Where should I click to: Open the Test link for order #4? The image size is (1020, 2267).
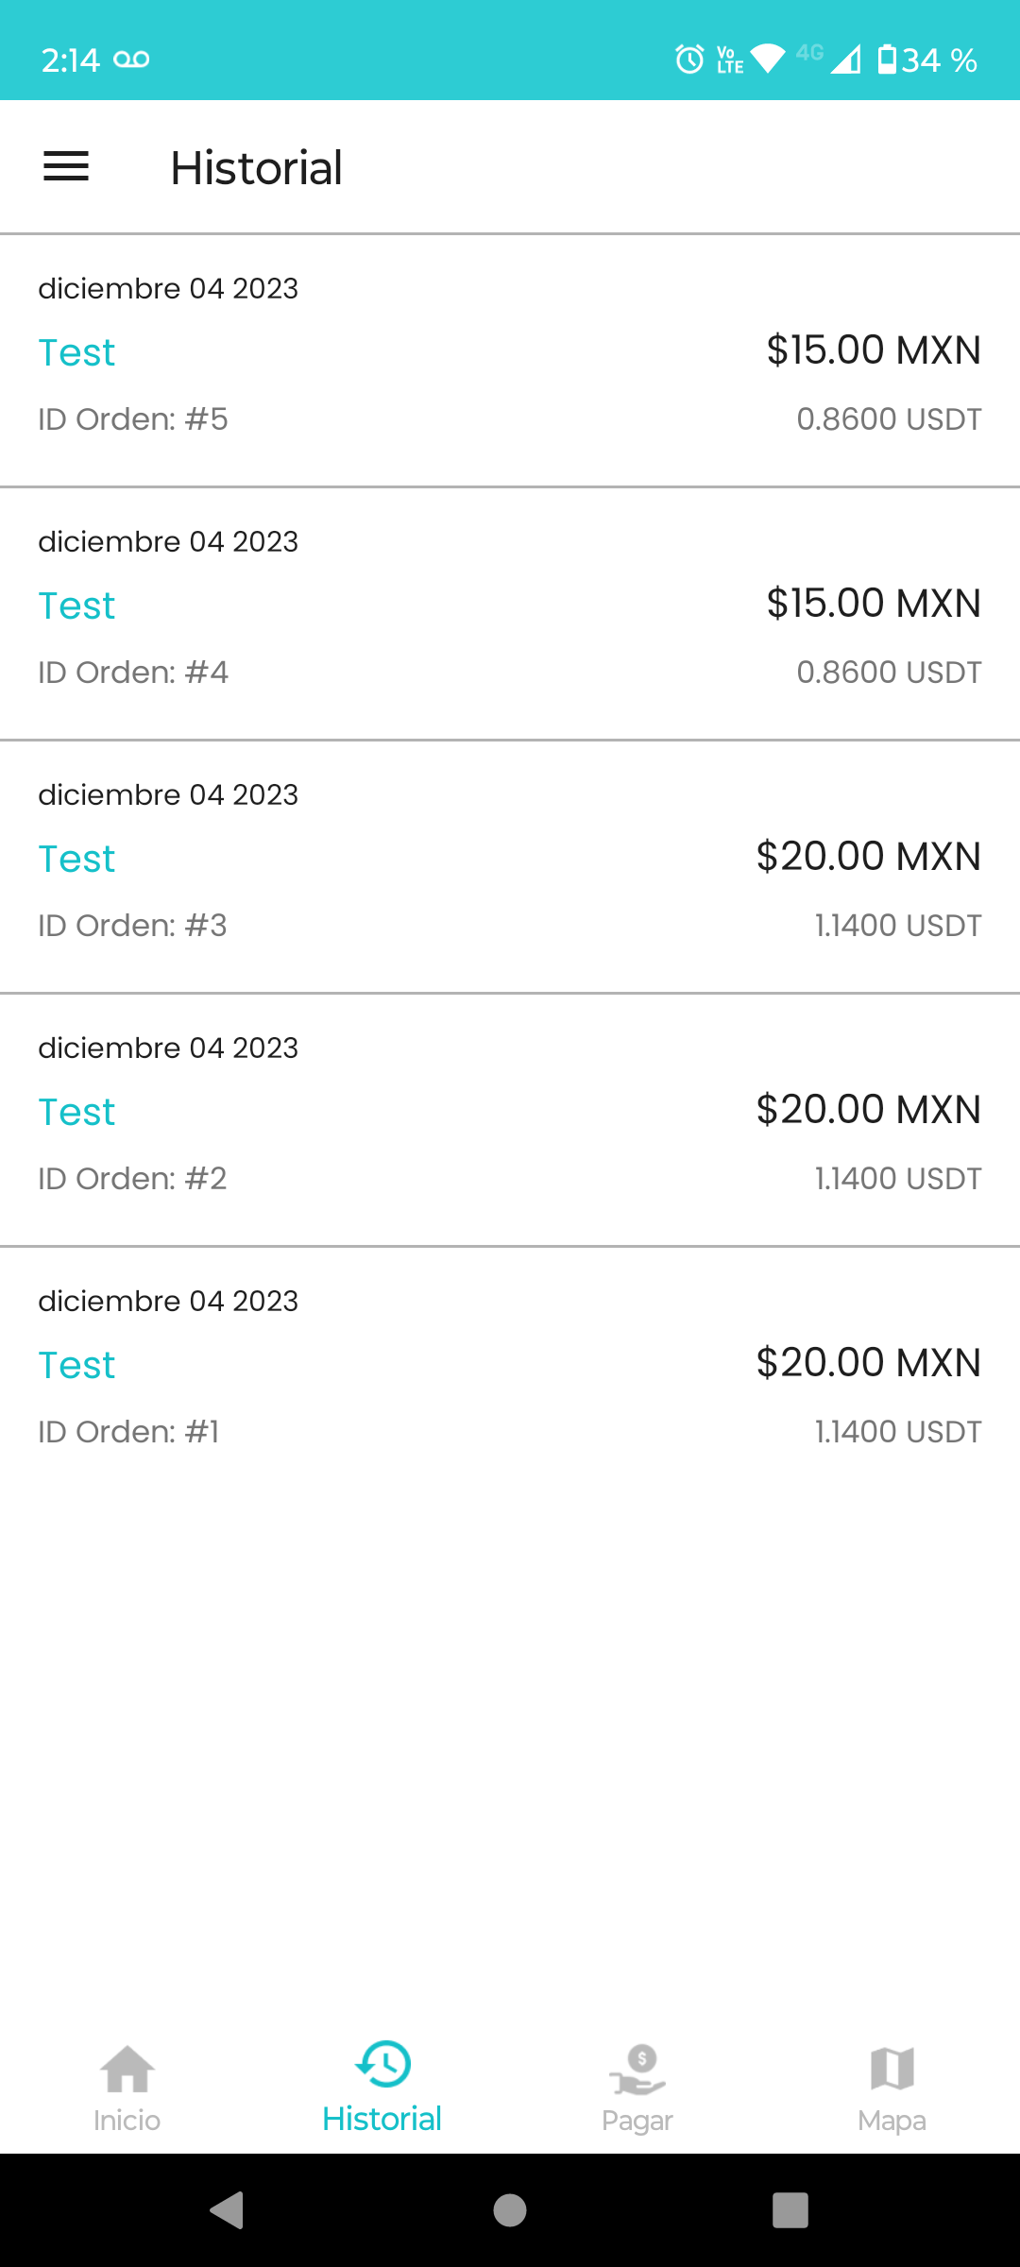[x=76, y=605]
